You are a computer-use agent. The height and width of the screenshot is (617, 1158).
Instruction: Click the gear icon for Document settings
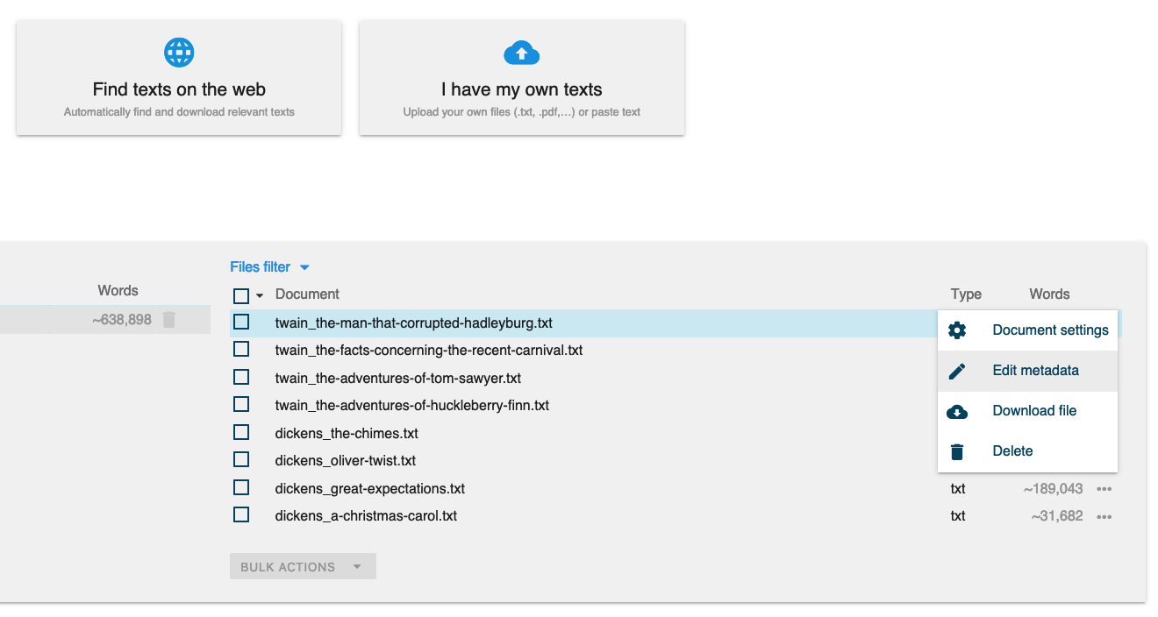[957, 330]
